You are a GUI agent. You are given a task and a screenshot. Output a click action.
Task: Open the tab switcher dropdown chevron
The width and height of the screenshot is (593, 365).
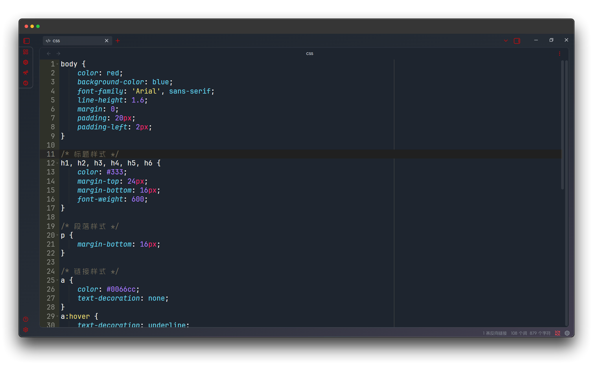[505, 41]
